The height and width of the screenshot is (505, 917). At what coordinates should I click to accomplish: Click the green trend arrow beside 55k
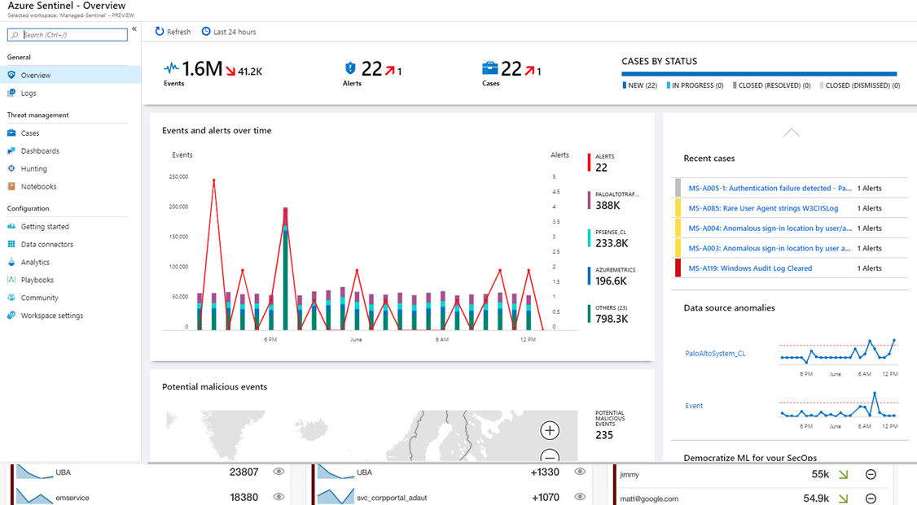coord(844,475)
